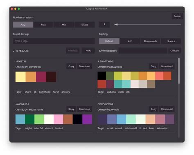Select the Max color count filter
The height and width of the screenshot is (155, 194).
[x=43, y=25]
